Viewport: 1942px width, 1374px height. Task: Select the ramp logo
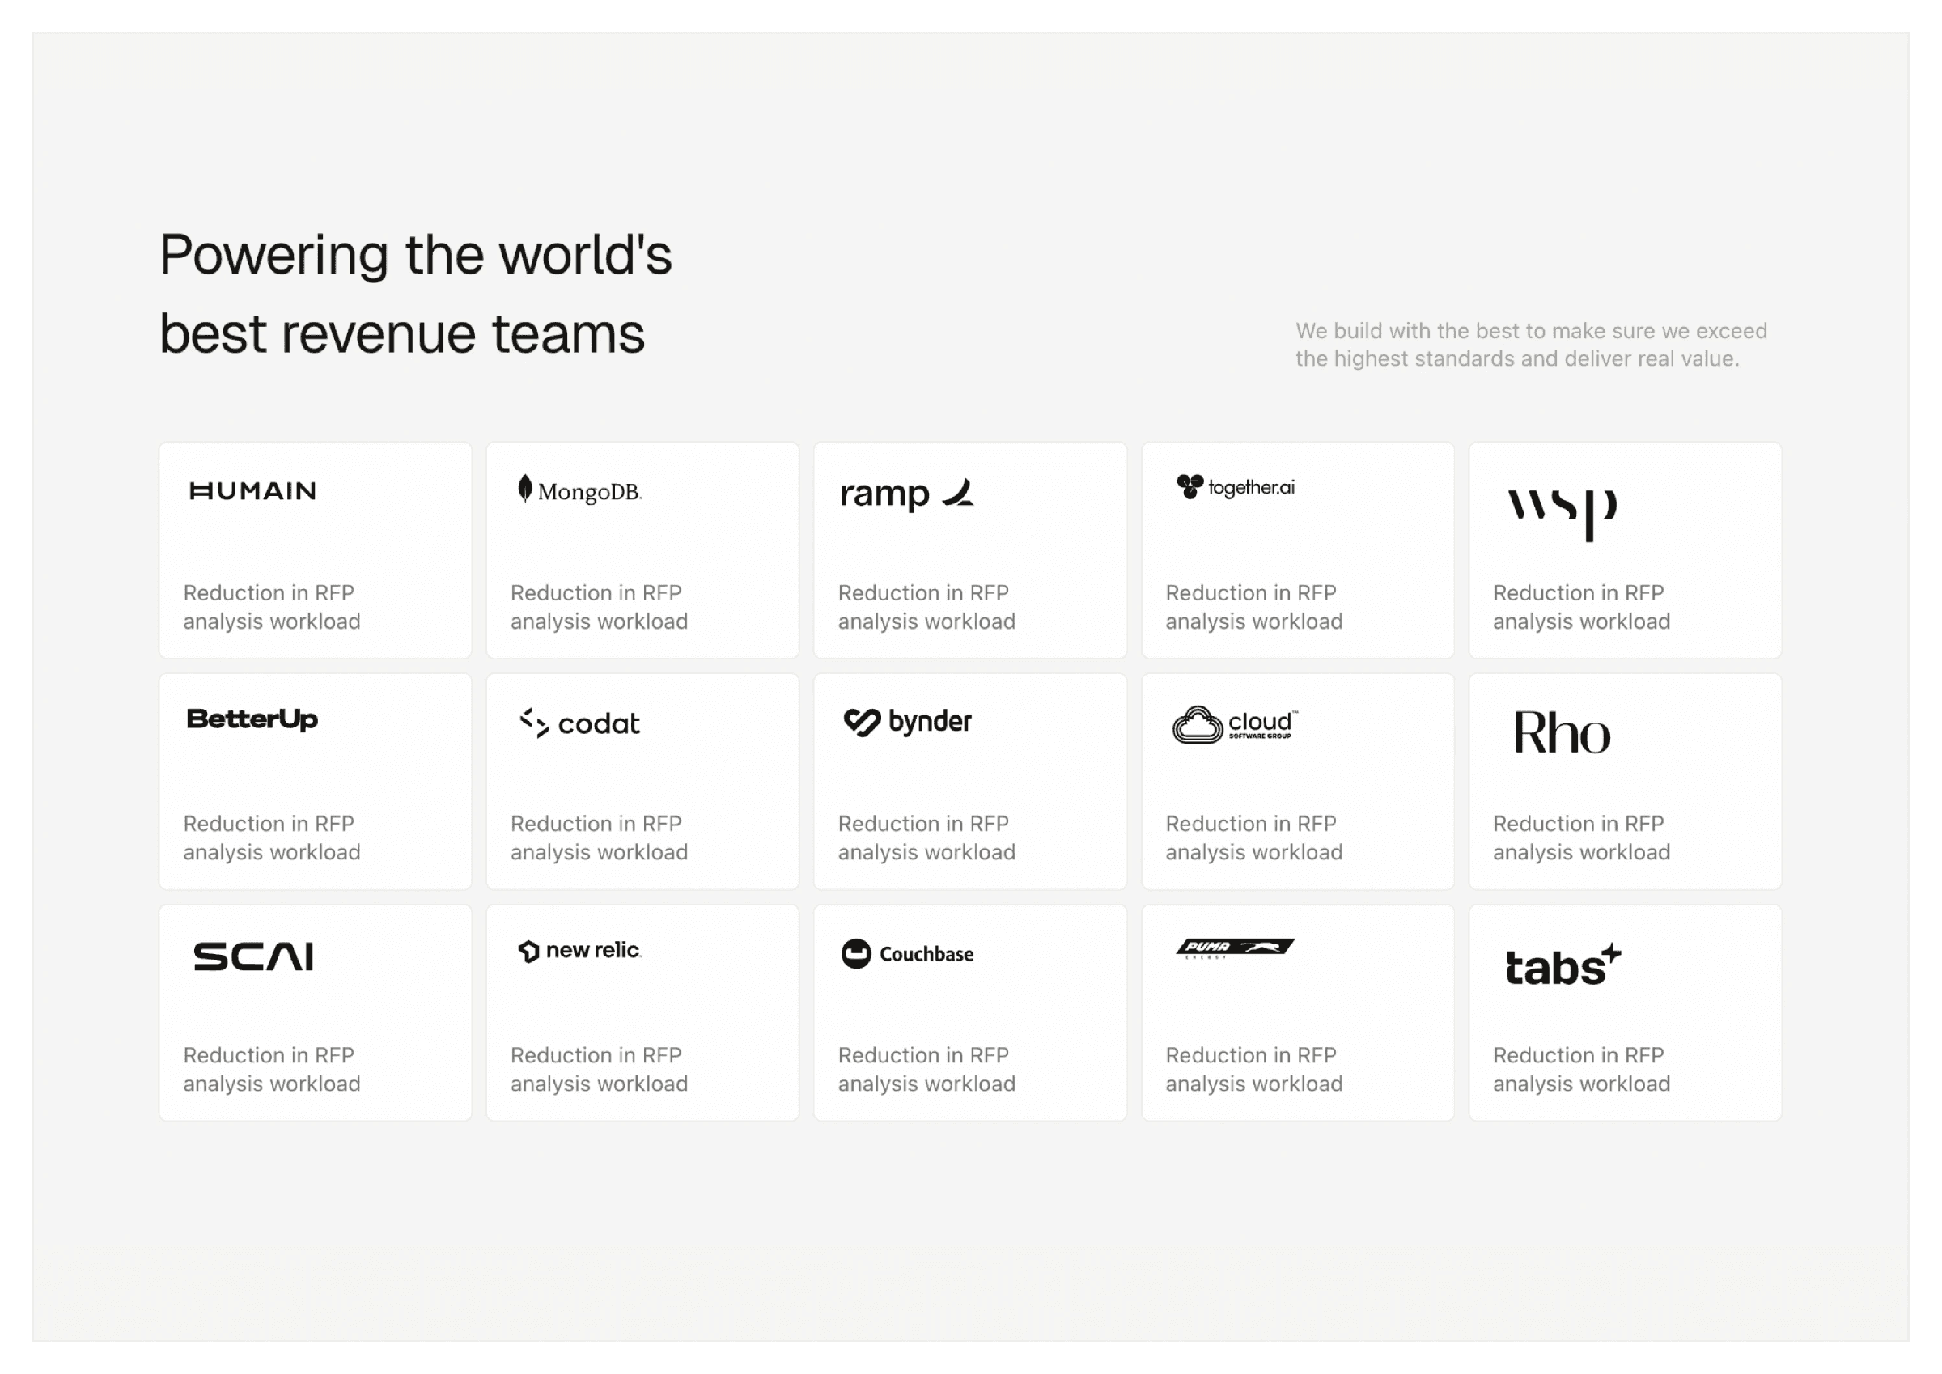pyautogui.click(x=906, y=494)
